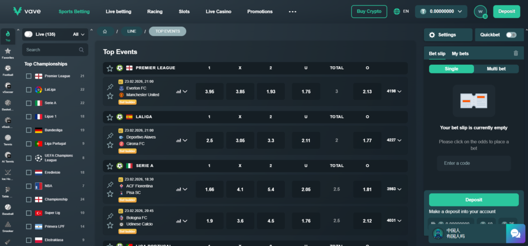Star the ACF Fiorentina vs Pisa match
This screenshot has height=246, width=528.
[110, 194]
